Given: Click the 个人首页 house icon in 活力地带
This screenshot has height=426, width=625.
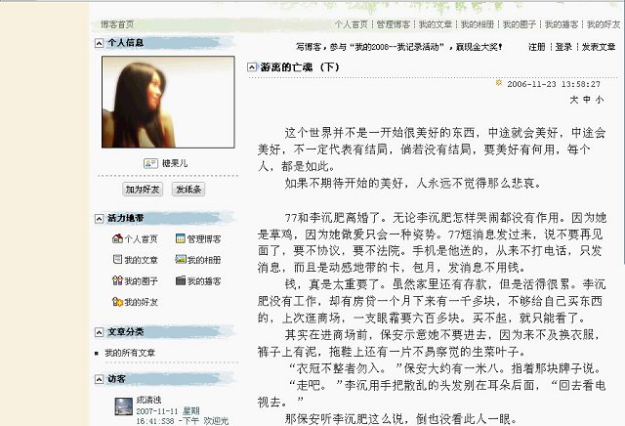Looking at the screenshot, I should (x=117, y=238).
